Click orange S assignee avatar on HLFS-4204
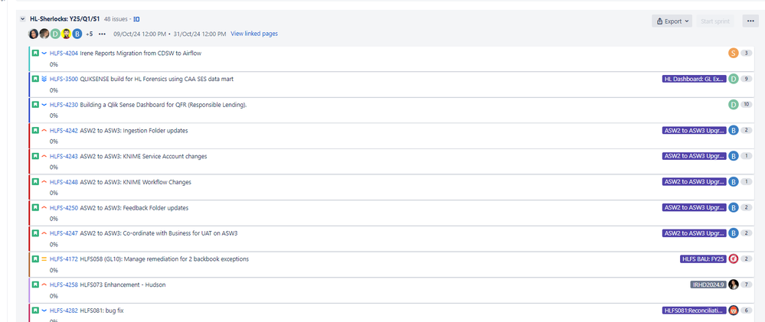Viewport: 765px width, 322px height. pyautogui.click(x=734, y=53)
